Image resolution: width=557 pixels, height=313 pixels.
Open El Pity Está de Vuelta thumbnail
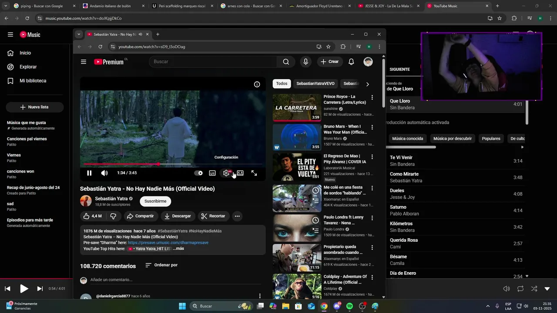tap(297, 167)
